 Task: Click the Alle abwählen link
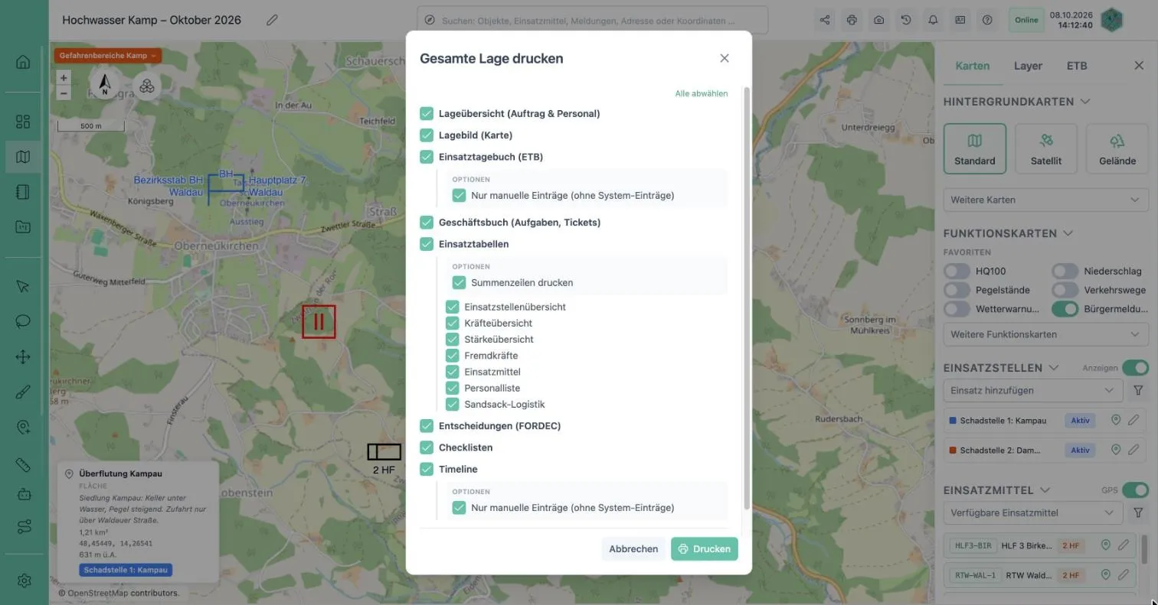701,93
